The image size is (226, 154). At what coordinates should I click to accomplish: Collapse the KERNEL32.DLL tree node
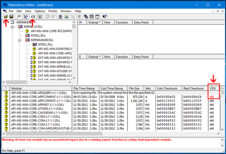pos(12,27)
